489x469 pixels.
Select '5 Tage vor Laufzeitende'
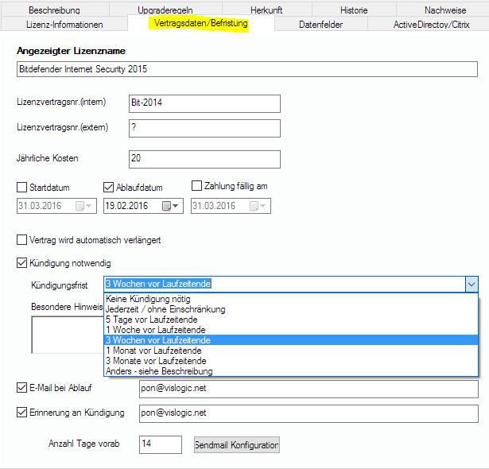point(291,320)
